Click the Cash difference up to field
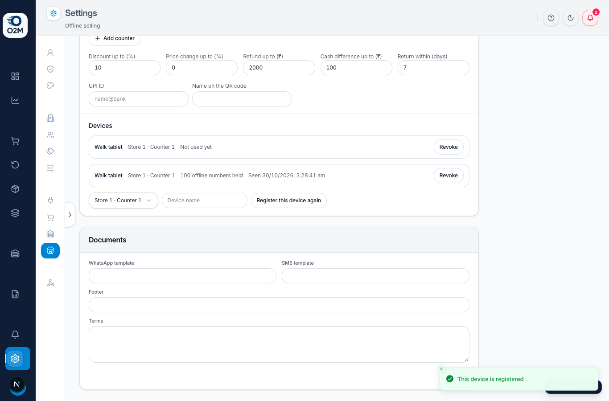Image resolution: width=609 pixels, height=401 pixels. click(356, 68)
